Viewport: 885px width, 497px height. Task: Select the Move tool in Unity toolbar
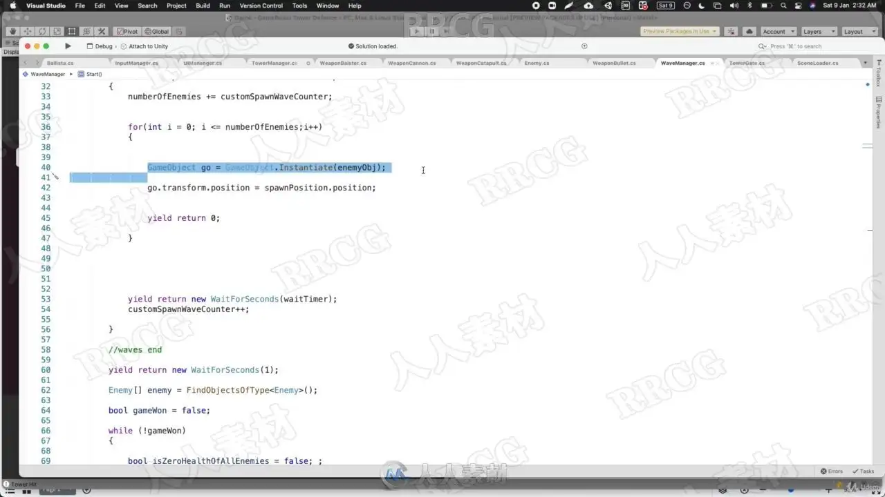28,31
